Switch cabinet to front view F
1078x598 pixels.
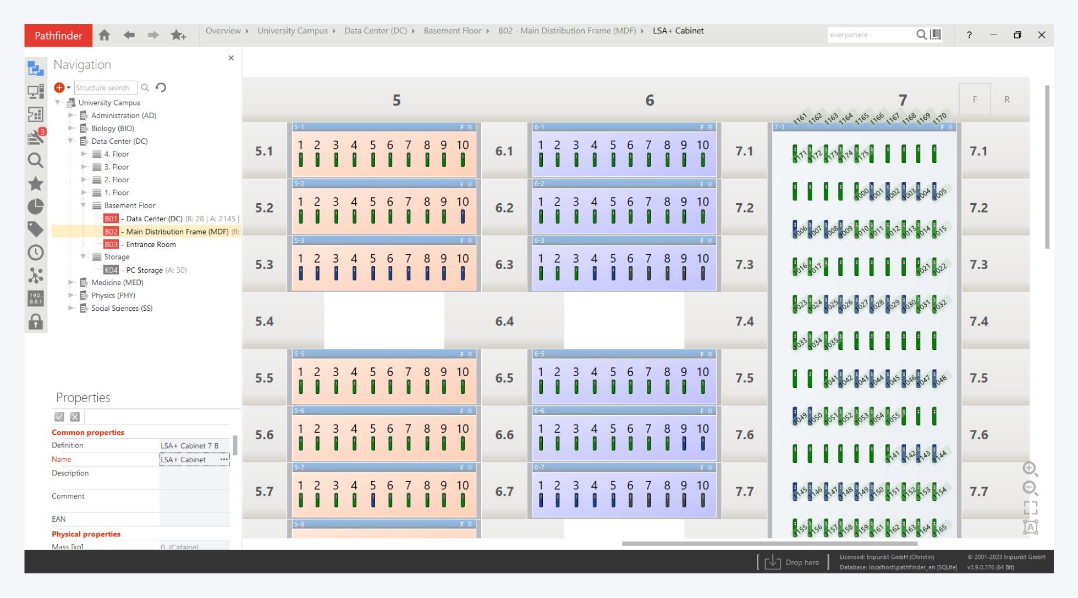974,99
